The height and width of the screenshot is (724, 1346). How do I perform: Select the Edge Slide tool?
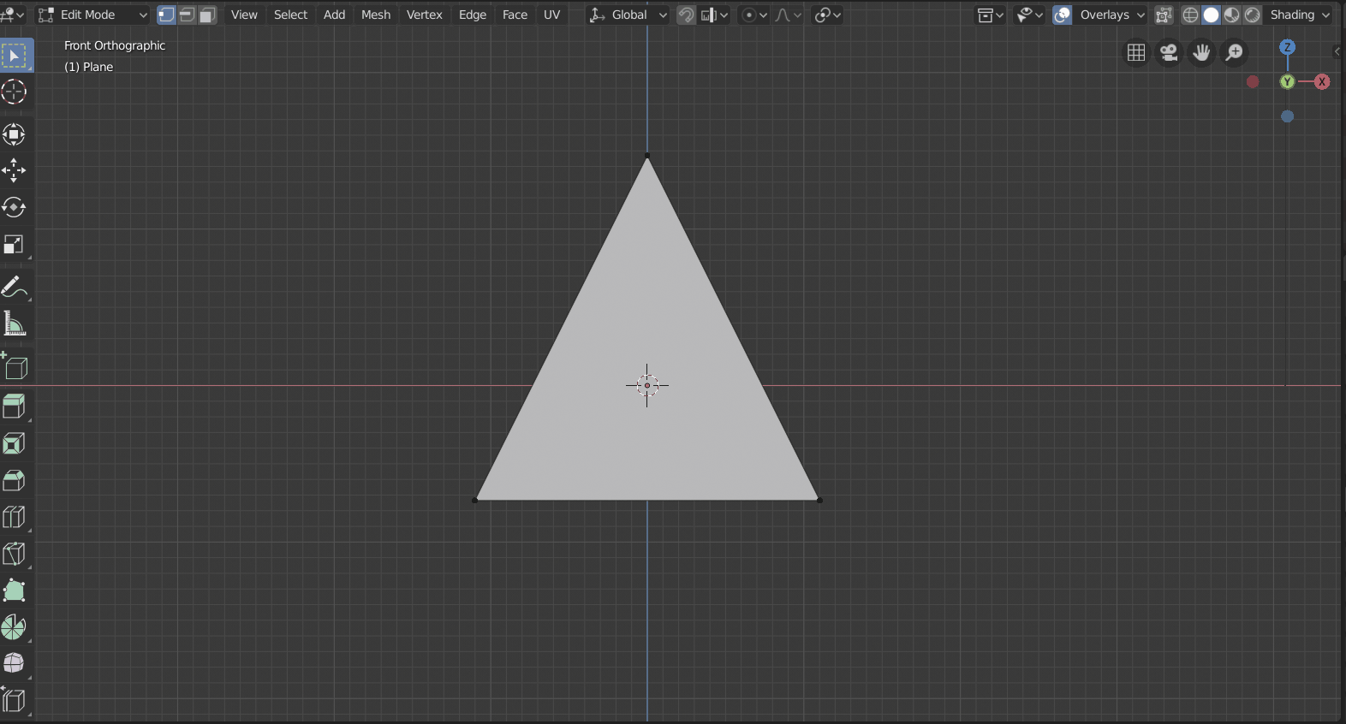[x=15, y=701]
